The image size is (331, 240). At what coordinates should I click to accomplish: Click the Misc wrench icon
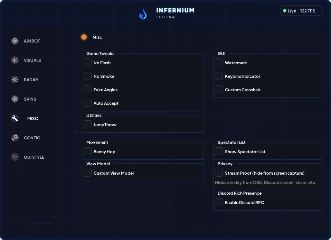tap(15, 118)
